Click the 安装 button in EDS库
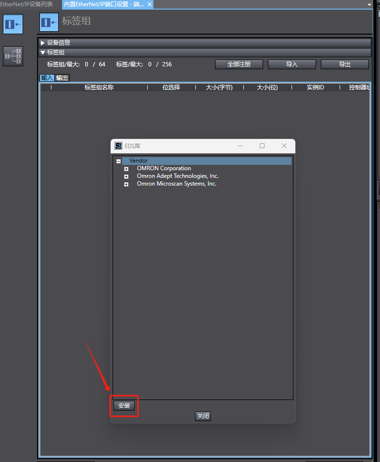Image resolution: width=380 pixels, height=462 pixels. pos(124,406)
